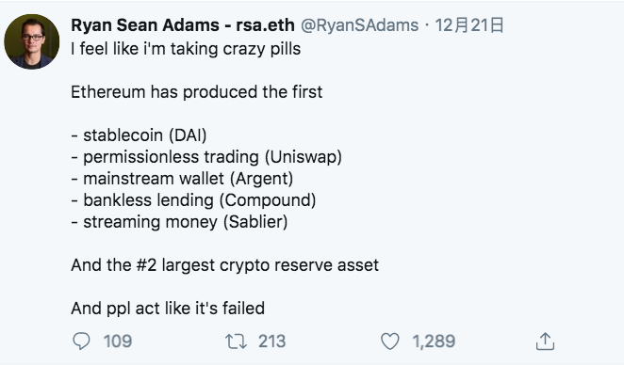View the 109 replies count
Screen dimensions: 624x365
118,341
